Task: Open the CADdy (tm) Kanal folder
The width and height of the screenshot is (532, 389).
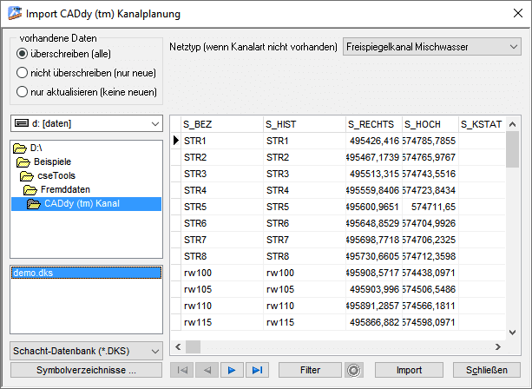Action: (82, 204)
